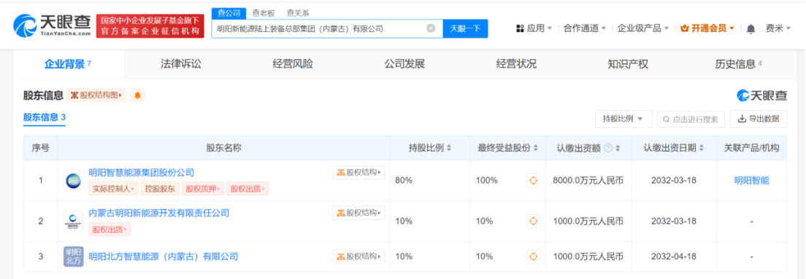Image resolution: width=806 pixels, height=279 pixels.
Task: Click the beneficial share target icon in row 2
Action: click(x=534, y=221)
